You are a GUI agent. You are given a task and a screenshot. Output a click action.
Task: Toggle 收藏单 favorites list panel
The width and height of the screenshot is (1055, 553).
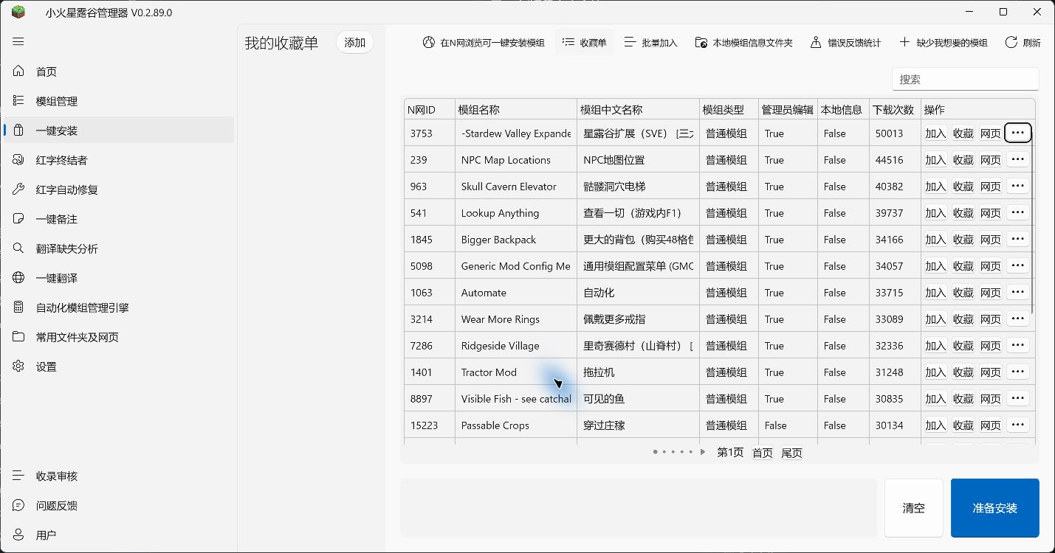coord(584,43)
